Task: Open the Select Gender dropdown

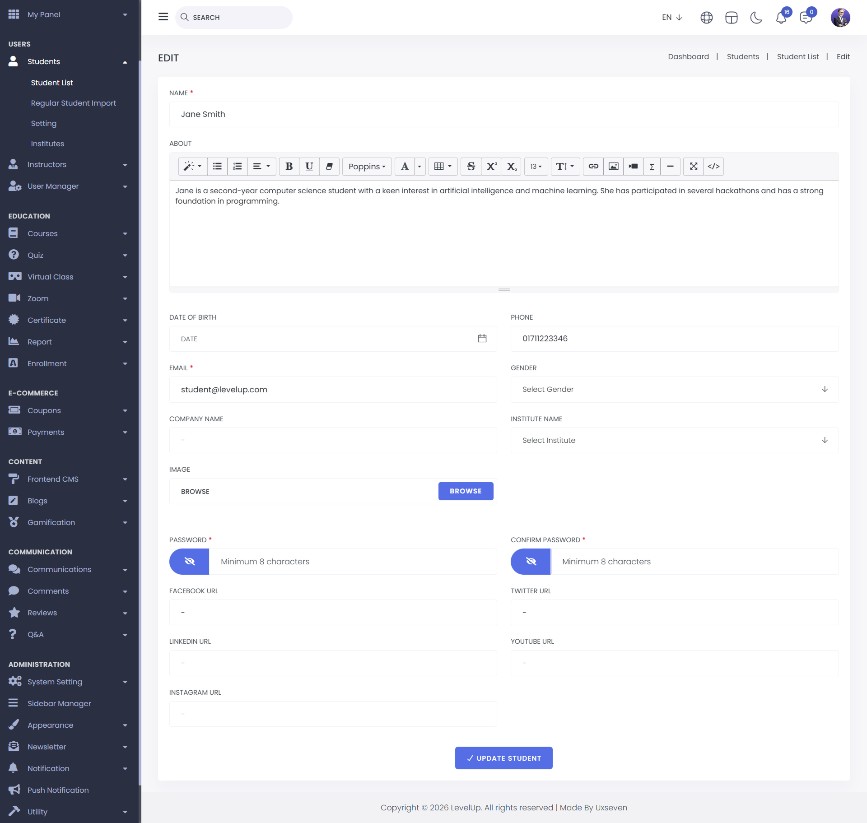Action: pos(674,390)
